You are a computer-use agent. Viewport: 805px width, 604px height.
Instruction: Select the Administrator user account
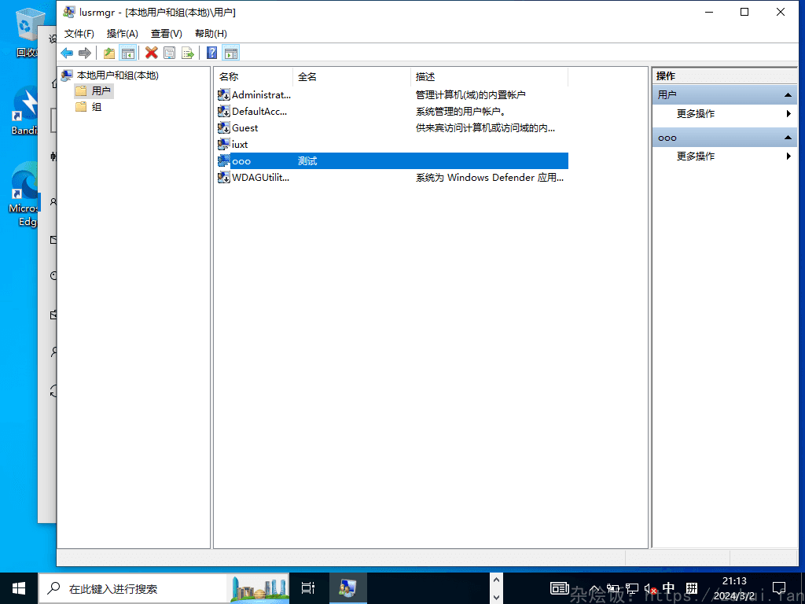[x=260, y=95]
